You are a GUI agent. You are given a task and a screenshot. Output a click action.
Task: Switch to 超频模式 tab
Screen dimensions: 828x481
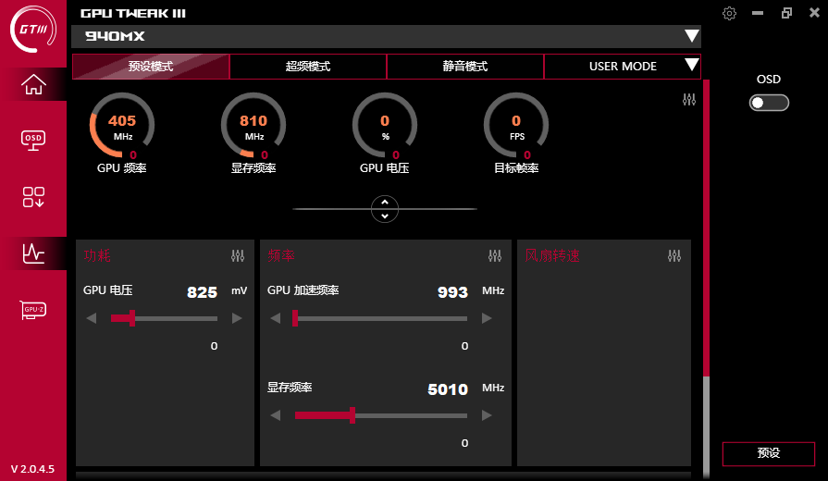pyautogui.click(x=308, y=67)
